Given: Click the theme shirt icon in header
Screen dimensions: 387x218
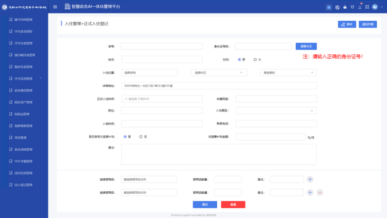Looking at the screenshot, I should click(x=352, y=7).
